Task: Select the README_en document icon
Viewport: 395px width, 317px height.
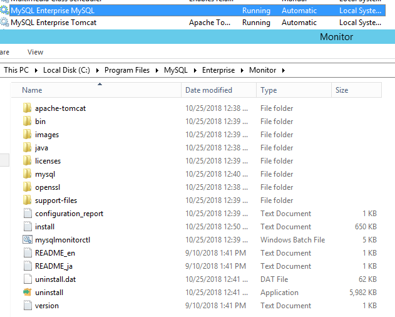Action: click(28, 252)
